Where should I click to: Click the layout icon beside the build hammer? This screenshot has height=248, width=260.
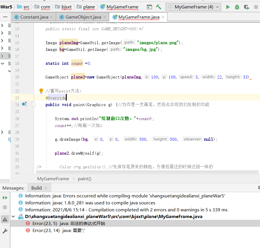[x=149, y=7]
